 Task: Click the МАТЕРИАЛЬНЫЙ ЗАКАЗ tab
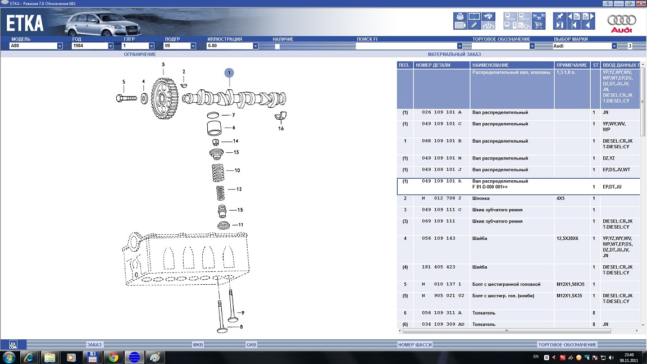(454, 54)
